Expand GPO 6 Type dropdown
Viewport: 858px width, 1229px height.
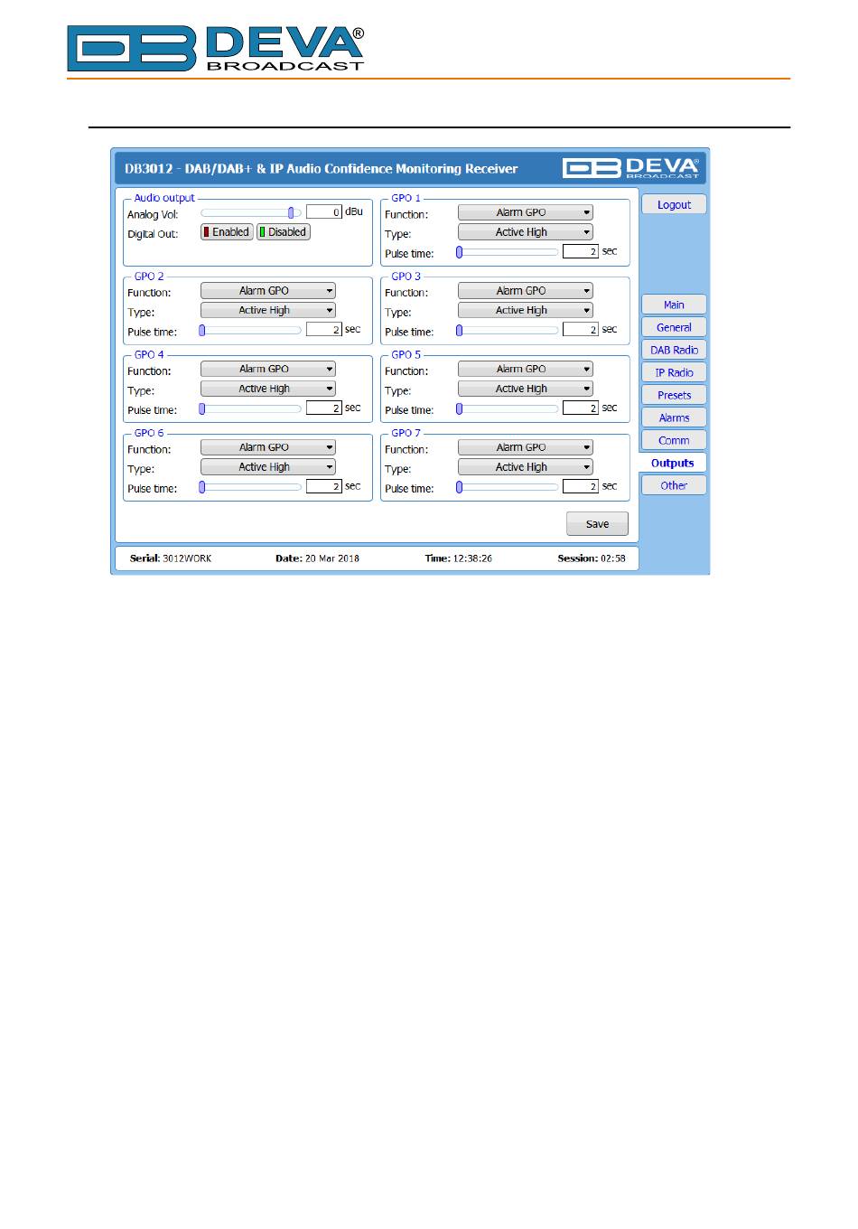(x=267, y=467)
